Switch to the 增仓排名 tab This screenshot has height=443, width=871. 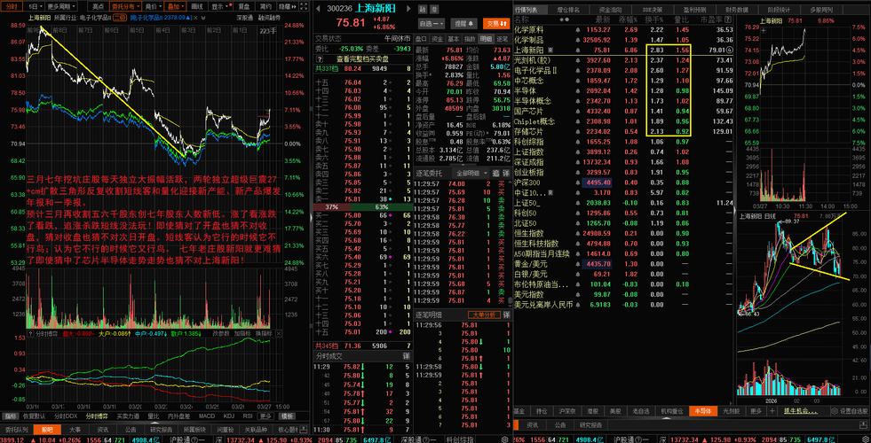567,10
